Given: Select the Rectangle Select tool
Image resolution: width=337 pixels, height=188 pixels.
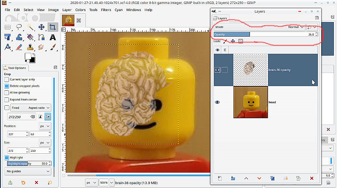Looking at the screenshot, I should coord(8,27).
